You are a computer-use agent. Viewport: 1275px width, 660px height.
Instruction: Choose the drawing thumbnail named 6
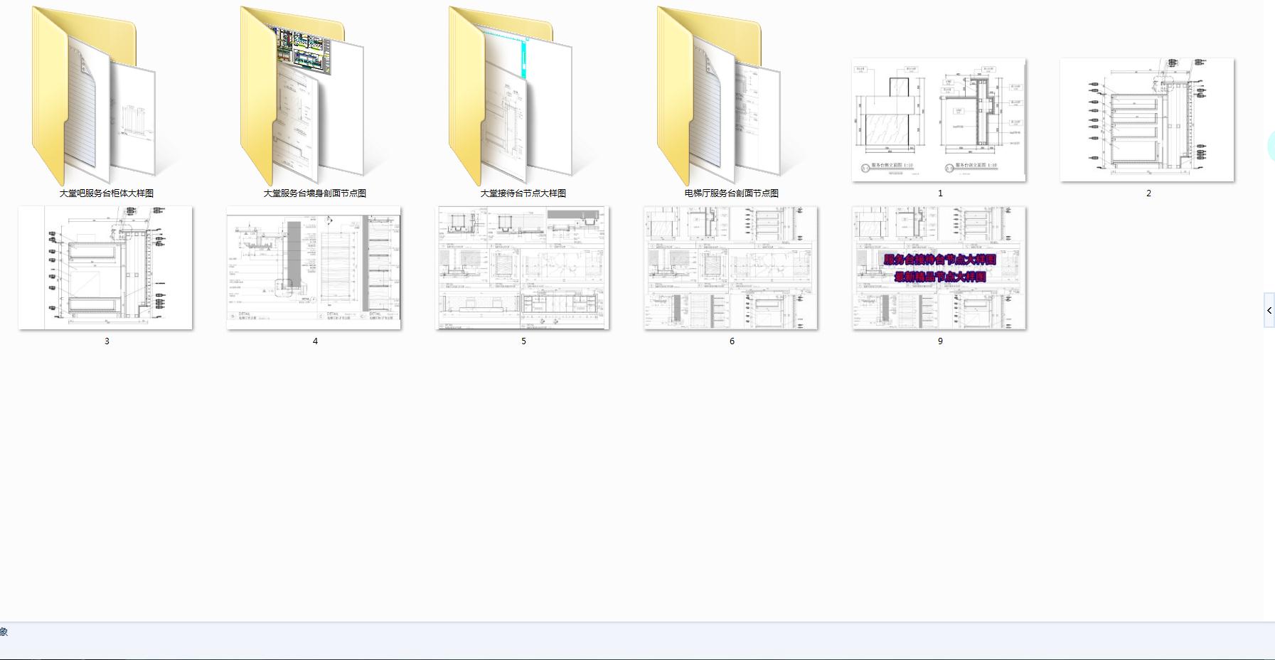[x=730, y=268]
